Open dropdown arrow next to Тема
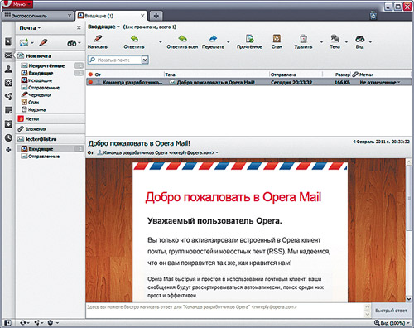The image size is (414, 328). click(x=346, y=42)
